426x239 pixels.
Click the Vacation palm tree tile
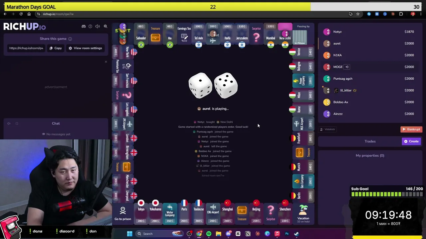tap(303, 213)
